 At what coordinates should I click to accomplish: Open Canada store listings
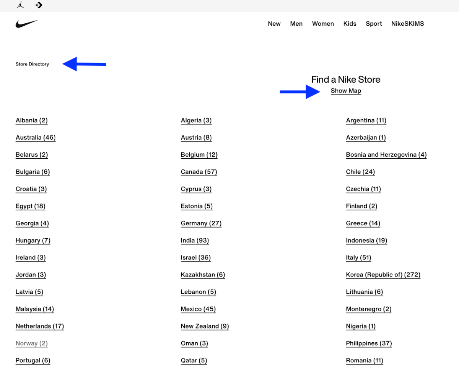(x=199, y=172)
